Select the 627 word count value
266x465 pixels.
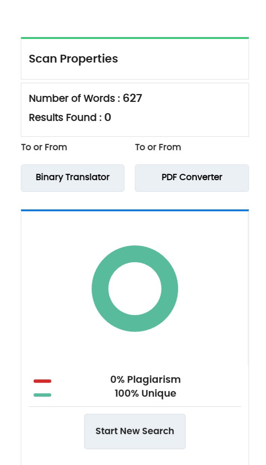click(132, 98)
